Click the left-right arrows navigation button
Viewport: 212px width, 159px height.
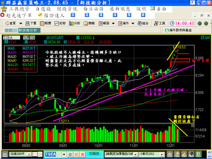[5, 154]
